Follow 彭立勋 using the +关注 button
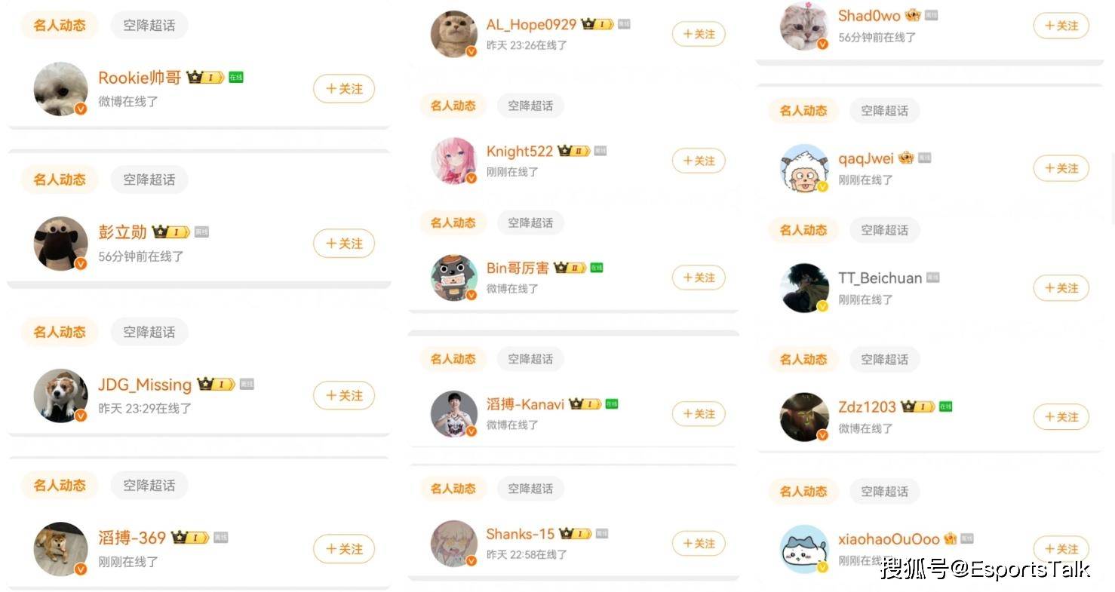The height and width of the screenshot is (592, 1115). coord(344,244)
